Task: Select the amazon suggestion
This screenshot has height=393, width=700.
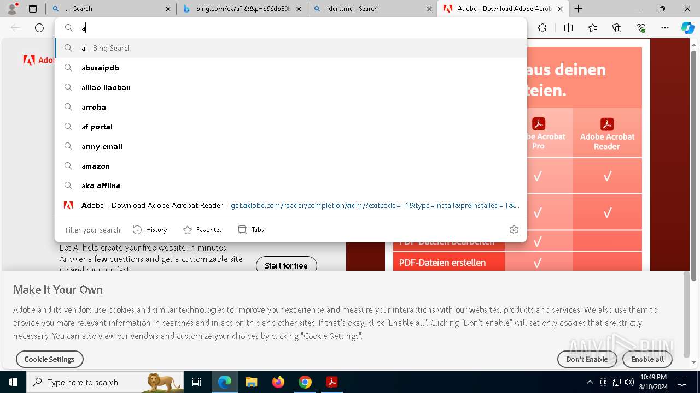Action: click(x=290, y=166)
